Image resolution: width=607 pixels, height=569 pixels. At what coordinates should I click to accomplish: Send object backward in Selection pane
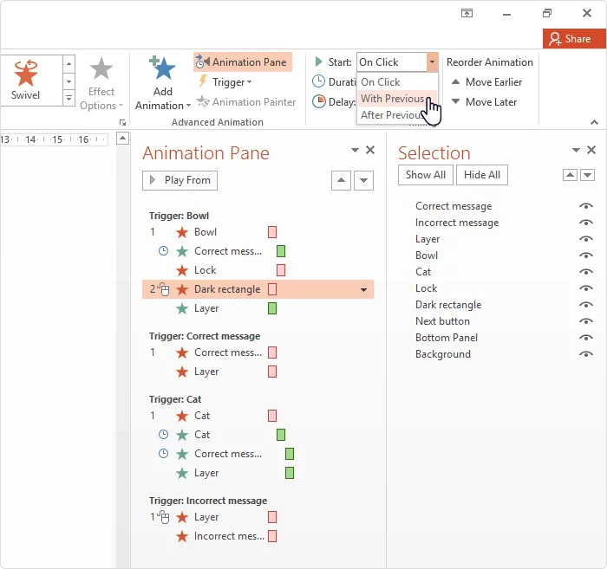coord(588,175)
